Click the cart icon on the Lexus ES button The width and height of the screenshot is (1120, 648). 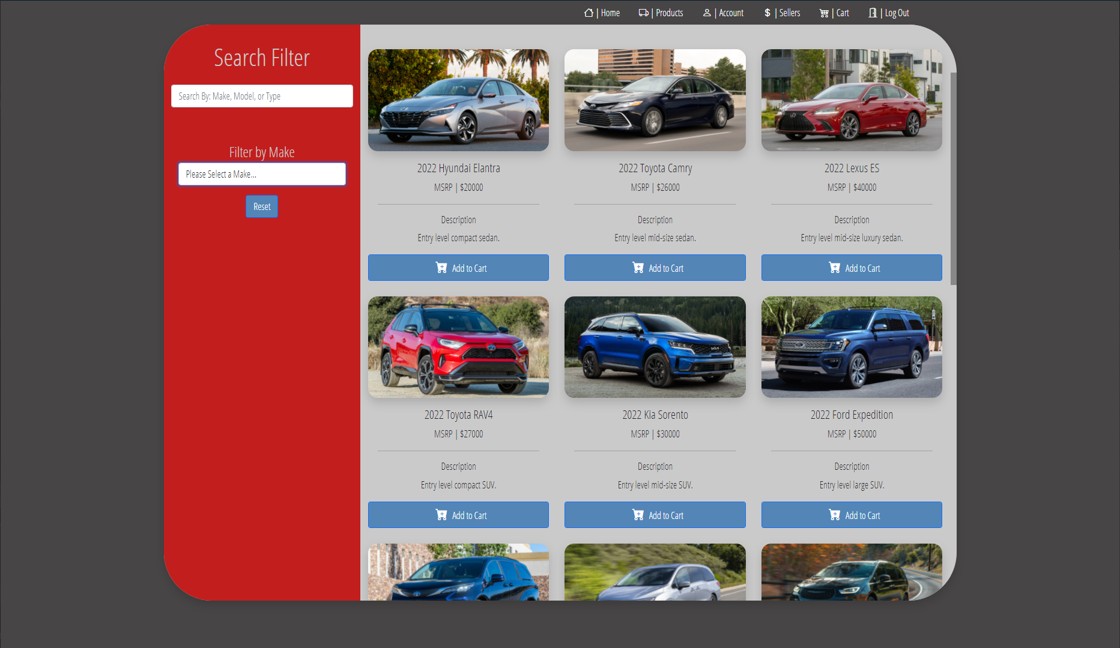[x=834, y=268]
